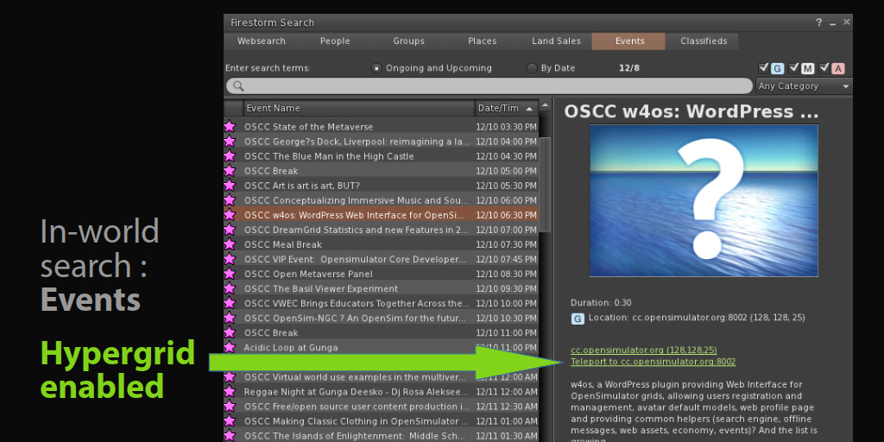Click star icon for OSCC VIP Event row
The image size is (884, 442).
[x=230, y=258]
